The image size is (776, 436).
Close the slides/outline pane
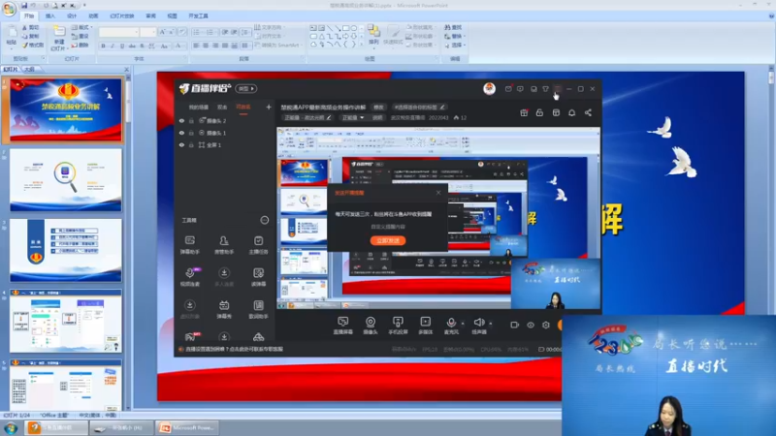click(126, 69)
